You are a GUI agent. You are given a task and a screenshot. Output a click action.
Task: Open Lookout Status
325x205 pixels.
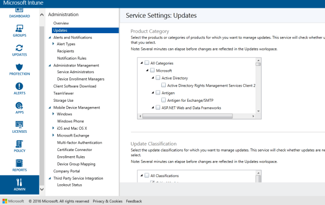pos(70,185)
